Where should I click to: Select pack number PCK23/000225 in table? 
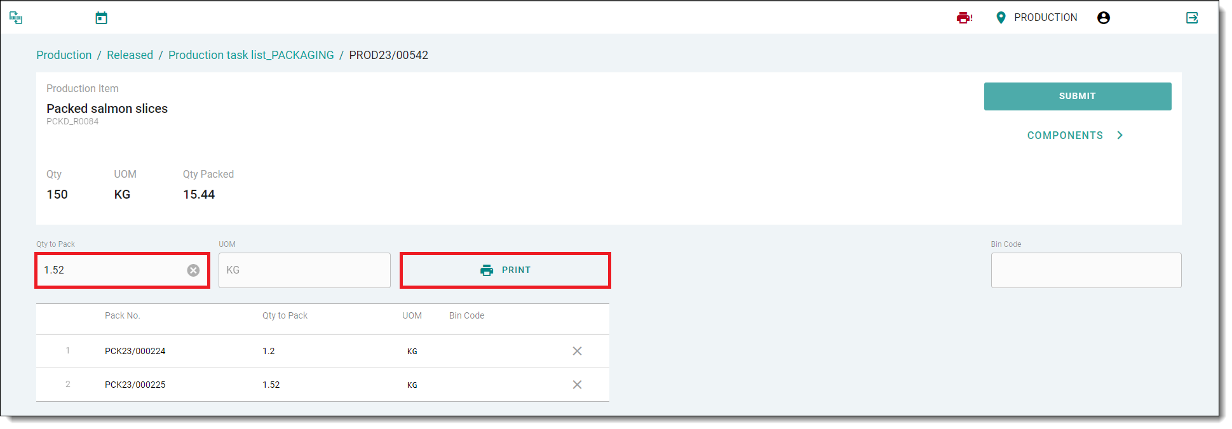click(135, 385)
